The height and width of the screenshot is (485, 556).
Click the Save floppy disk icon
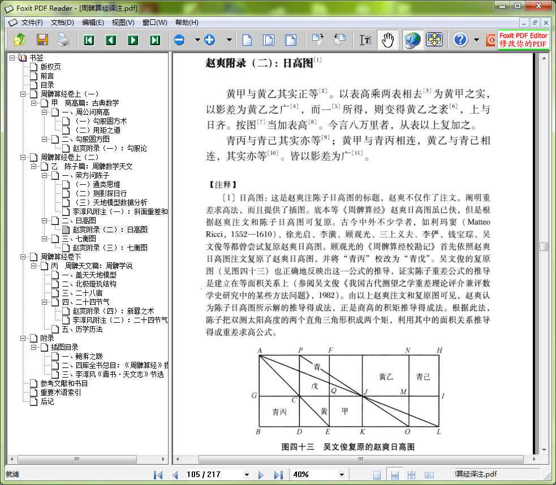42,40
